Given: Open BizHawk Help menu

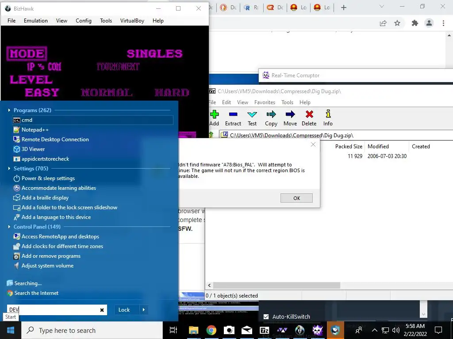Looking at the screenshot, I should [x=158, y=20].
